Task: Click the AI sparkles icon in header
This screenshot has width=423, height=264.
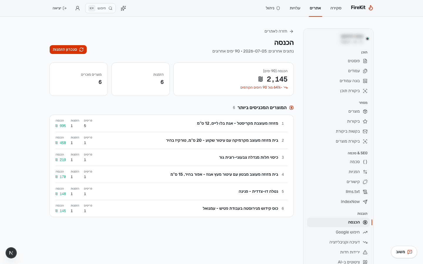Action: (123, 8)
